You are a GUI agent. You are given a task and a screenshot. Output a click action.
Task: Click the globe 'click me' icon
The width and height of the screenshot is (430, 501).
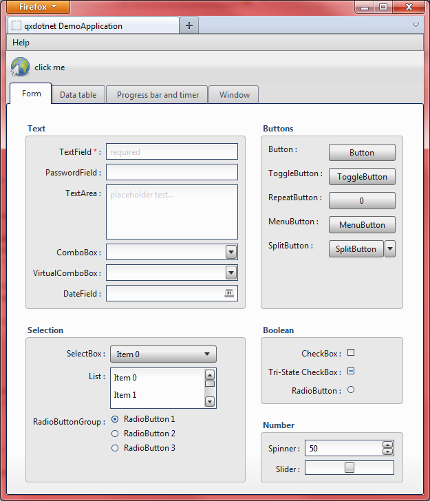pos(20,67)
